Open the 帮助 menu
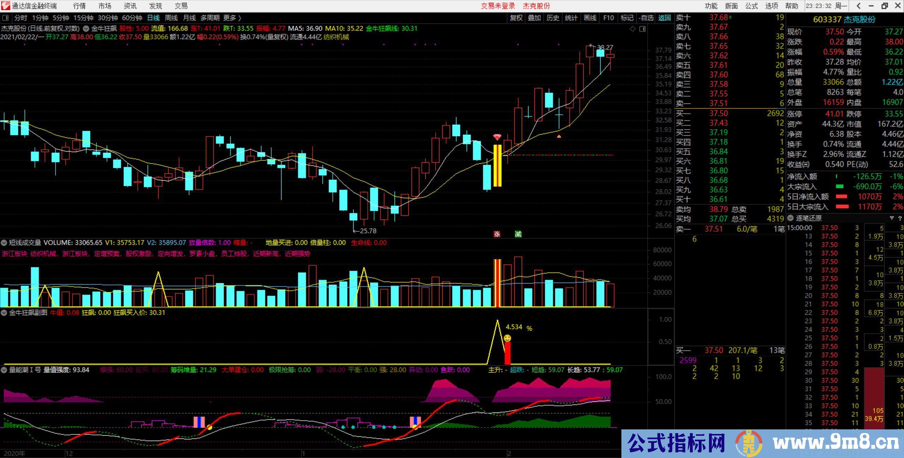The width and height of the screenshot is (904, 458). tap(792, 6)
